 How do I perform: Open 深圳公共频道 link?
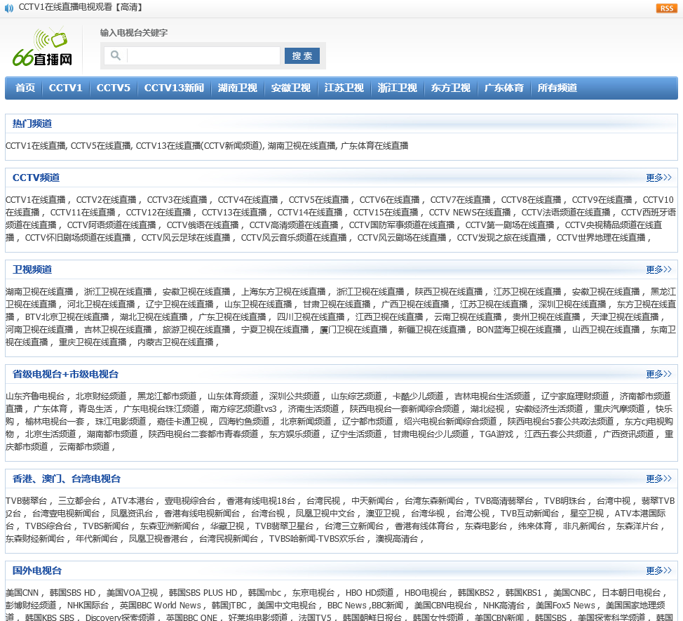(x=295, y=396)
